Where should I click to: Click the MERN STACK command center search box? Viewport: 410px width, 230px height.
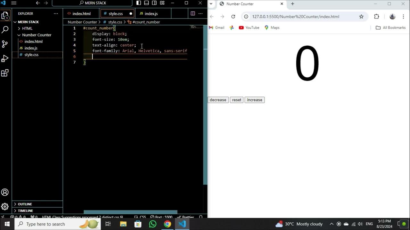click(x=92, y=3)
